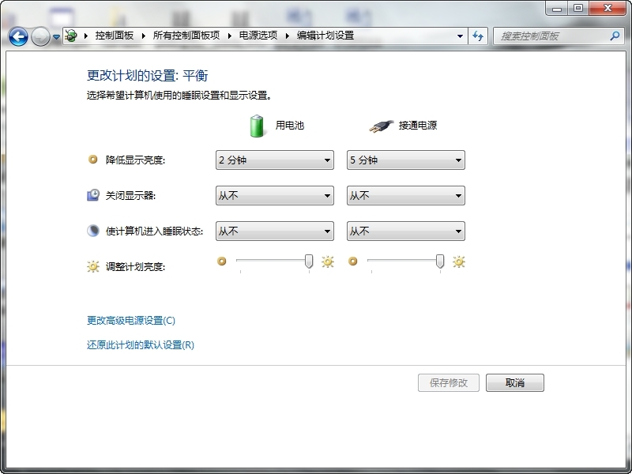Open 使计算机进入睡眠状态 plugged-in dropdown

coord(406,231)
